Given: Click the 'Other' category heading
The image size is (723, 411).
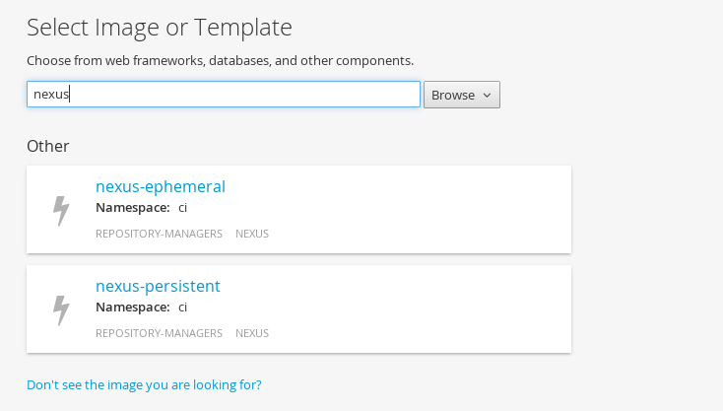Looking at the screenshot, I should click(48, 146).
